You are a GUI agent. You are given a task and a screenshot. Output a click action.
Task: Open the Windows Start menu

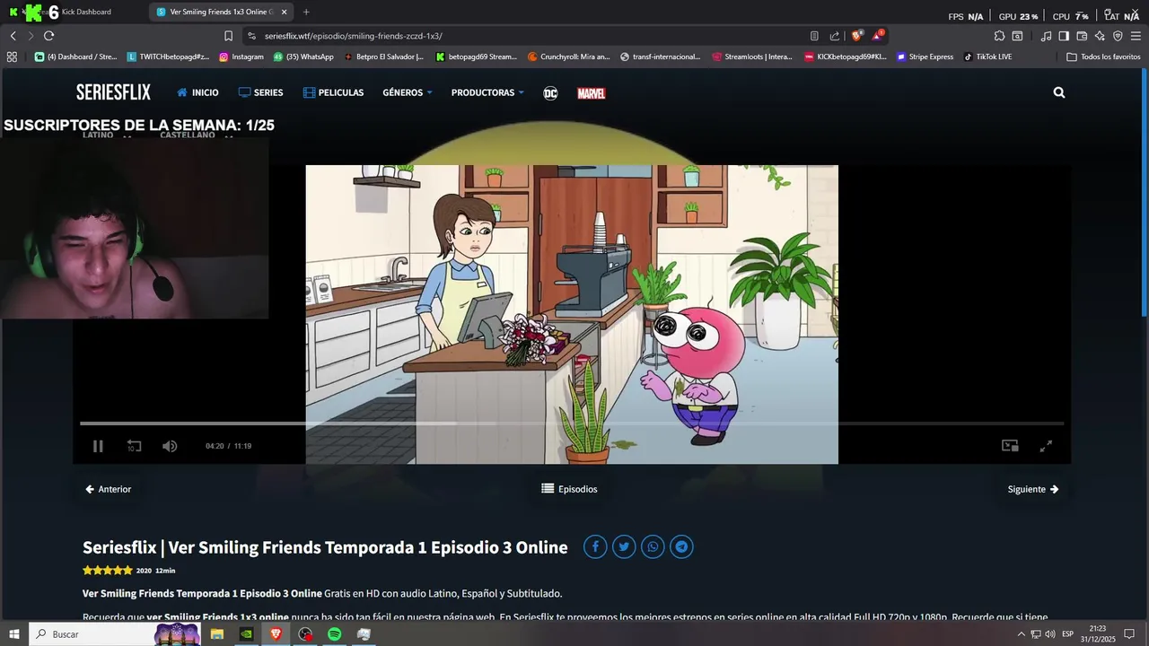coord(13,633)
